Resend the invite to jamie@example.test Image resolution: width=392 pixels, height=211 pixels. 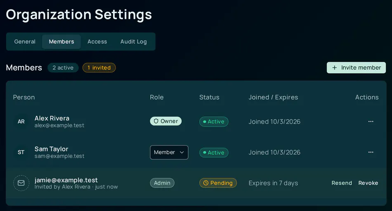point(342,183)
